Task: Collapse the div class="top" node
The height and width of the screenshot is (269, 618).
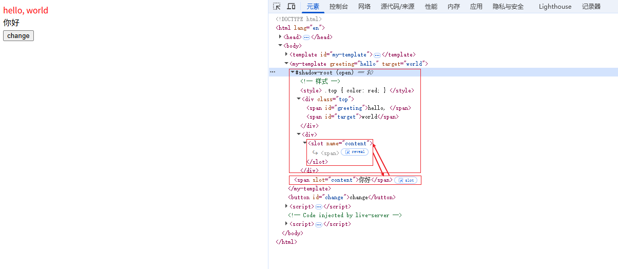Action: tap(299, 99)
